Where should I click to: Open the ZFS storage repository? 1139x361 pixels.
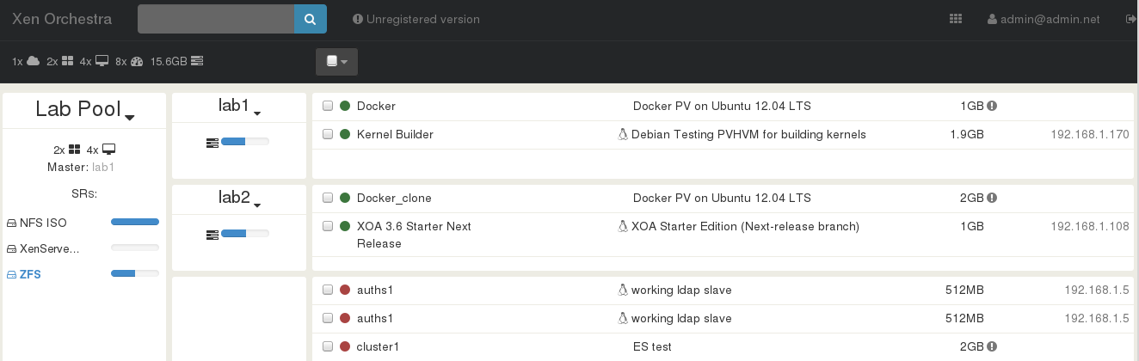(30, 274)
